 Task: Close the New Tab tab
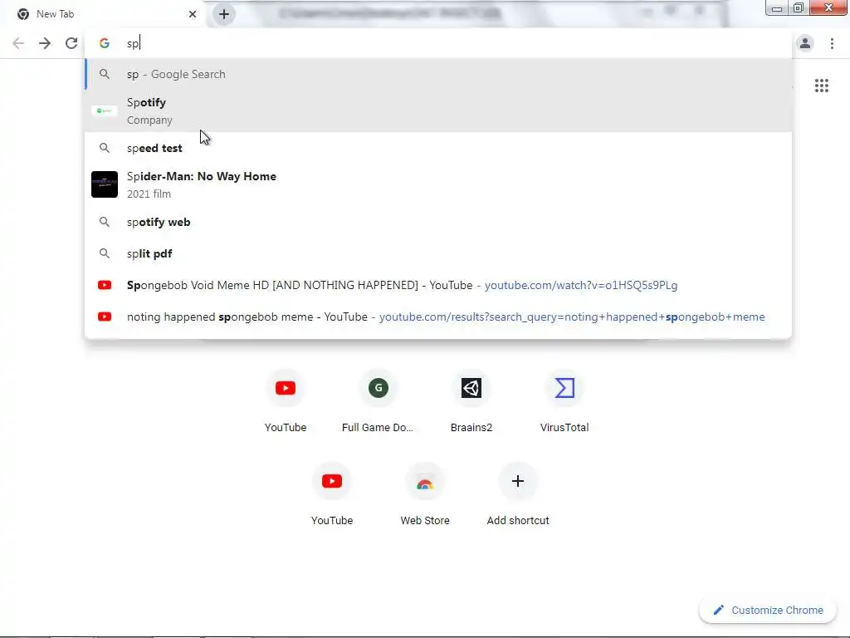click(193, 14)
